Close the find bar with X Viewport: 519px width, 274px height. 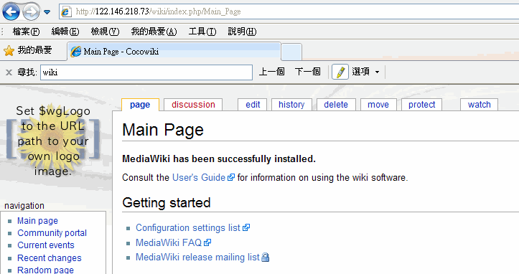click(x=9, y=72)
